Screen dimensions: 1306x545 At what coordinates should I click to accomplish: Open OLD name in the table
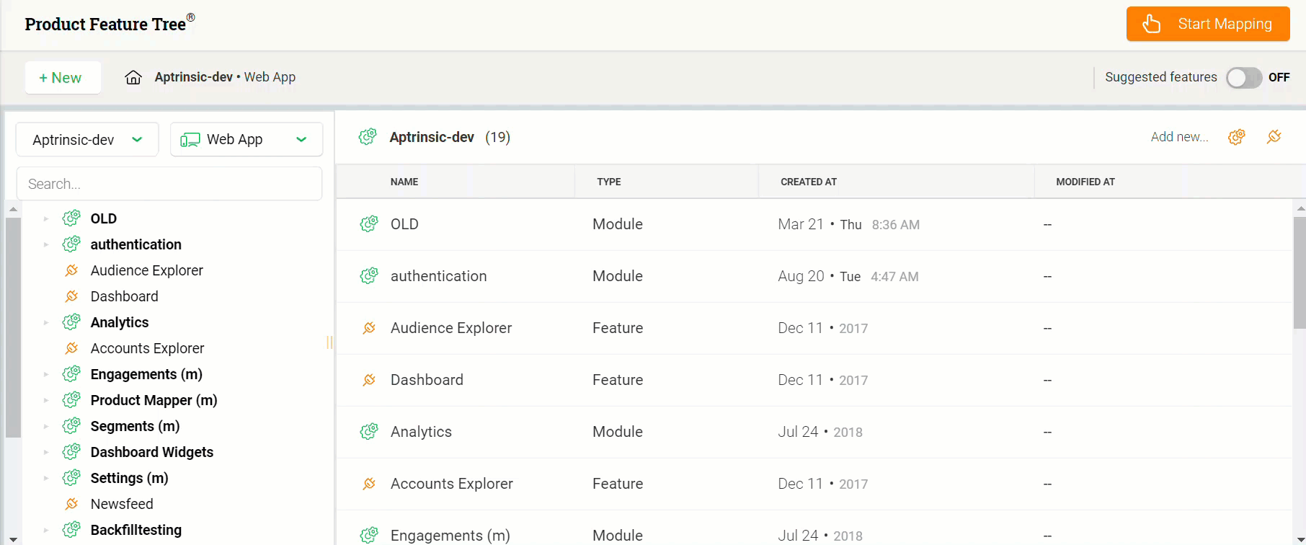tap(404, 224)
